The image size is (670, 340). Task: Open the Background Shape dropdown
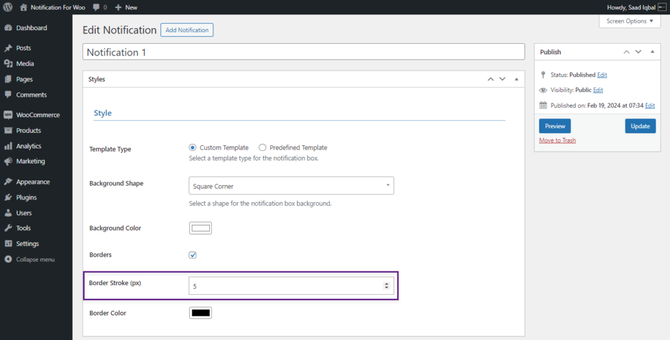click(291, 186)
